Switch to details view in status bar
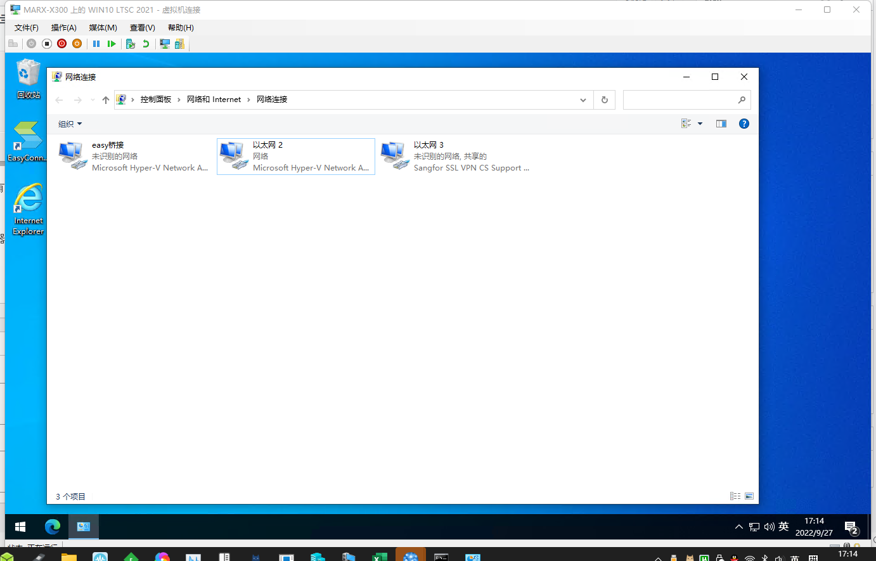Screen dimensions: 876x561 click(x=735, y=496)
